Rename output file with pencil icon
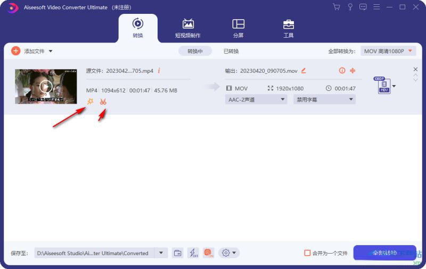Screen dimensions: 426x269 click(x=304, y=71)
